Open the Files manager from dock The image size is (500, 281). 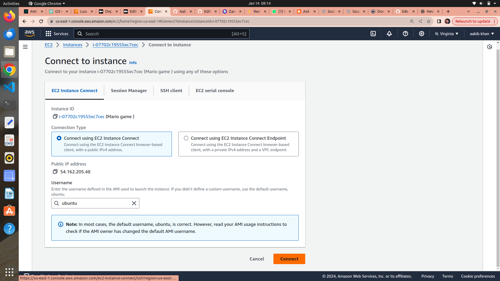pos(9,52)
